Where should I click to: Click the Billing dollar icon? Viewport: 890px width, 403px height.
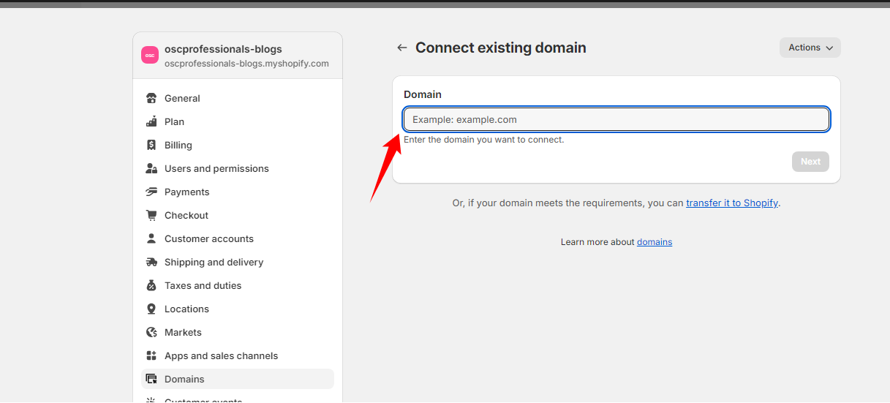tap(151, 145)
